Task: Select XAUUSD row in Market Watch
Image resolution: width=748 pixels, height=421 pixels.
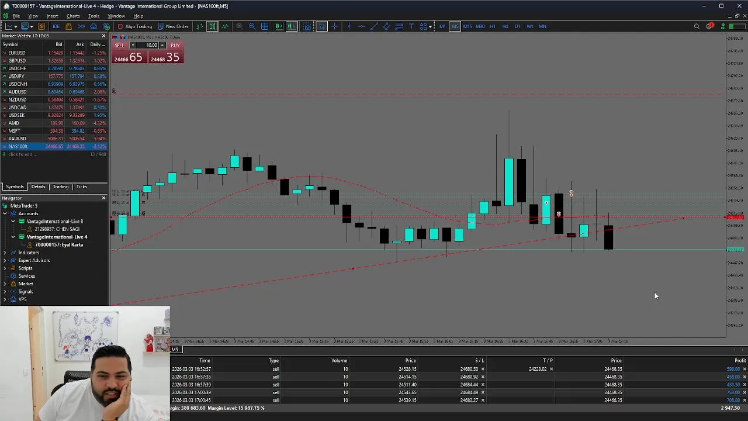Action: pyautogui.click(x=54, y=139)
